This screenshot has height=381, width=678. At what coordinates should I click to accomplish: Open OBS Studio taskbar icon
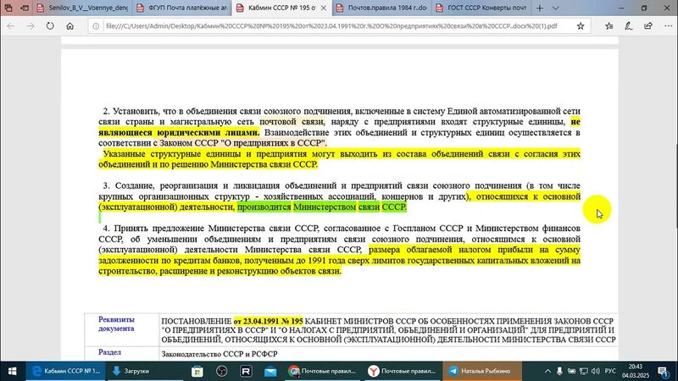pyautogui.click(x=222, y=371)
